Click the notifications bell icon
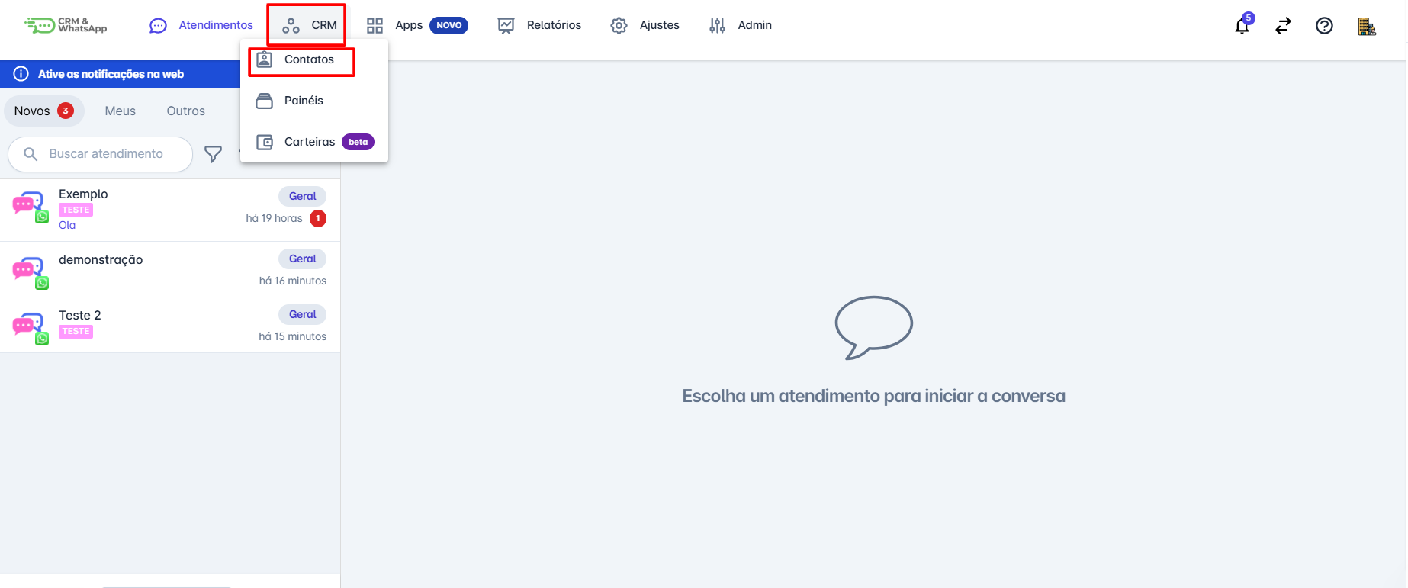This screenshot has height=588, width=1408. pyautogui.click(x=1242, y=26)
